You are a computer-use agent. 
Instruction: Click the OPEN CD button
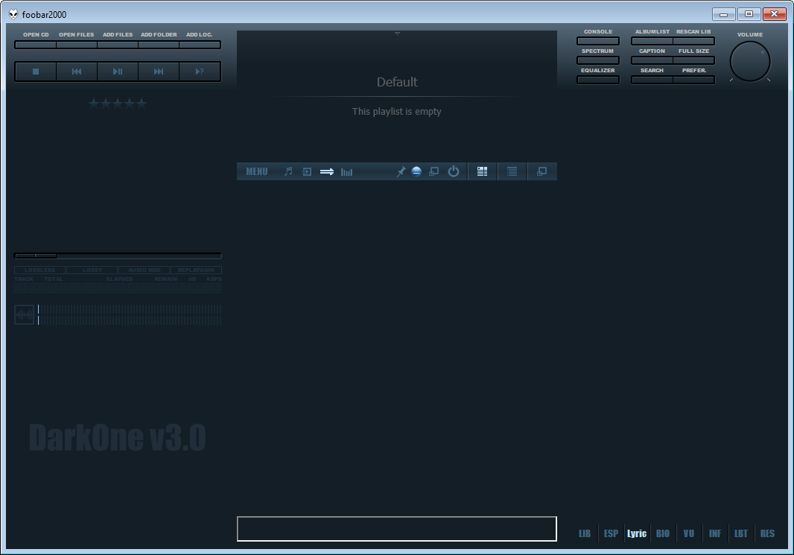36,45
